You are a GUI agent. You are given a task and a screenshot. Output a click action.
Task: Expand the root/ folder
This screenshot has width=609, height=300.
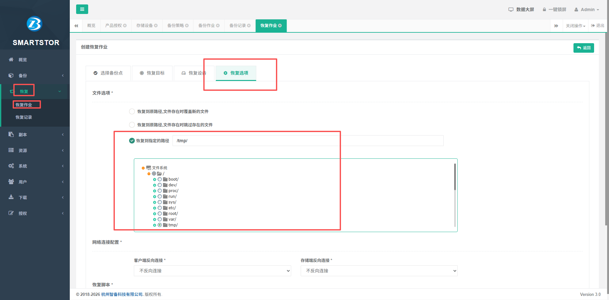pyautogui.click(x=154, y=214)
